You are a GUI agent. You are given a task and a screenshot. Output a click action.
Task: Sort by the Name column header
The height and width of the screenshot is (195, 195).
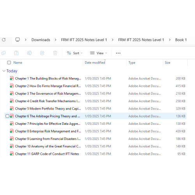pyautogui.click(x=18, y=62)
